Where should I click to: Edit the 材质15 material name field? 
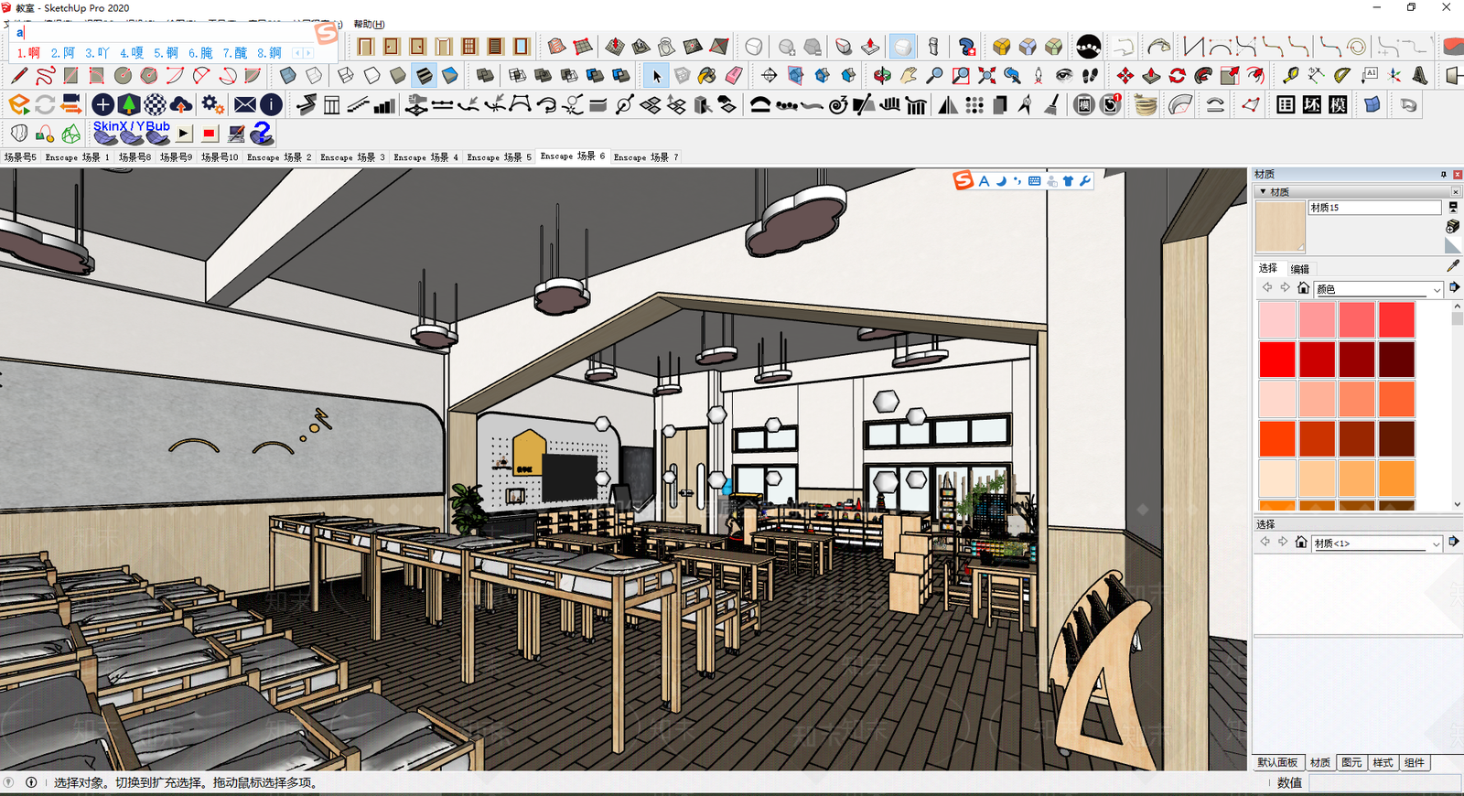[x=1374, y=208]
